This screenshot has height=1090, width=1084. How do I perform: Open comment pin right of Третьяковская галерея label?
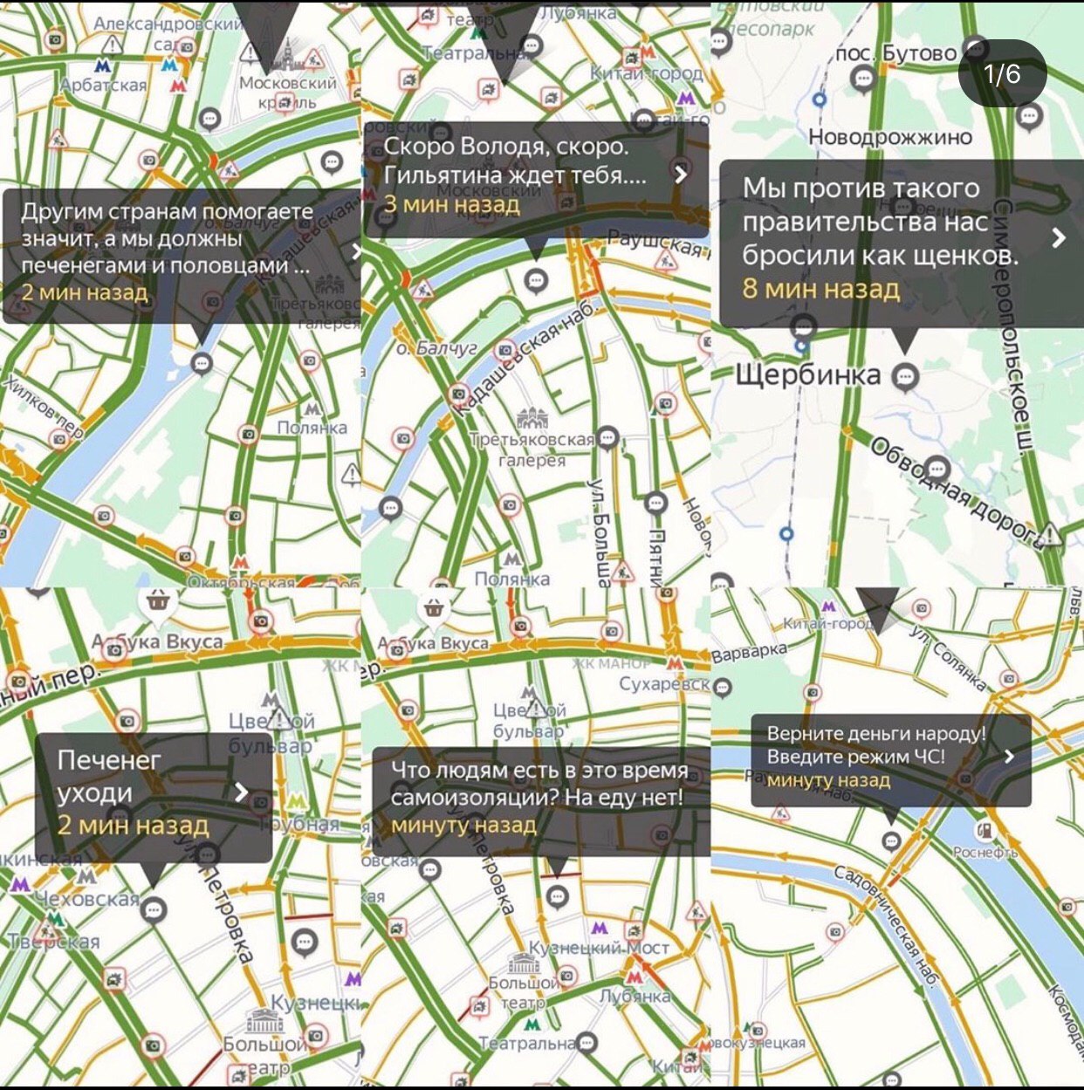pyautogui.click(x=607, y=437)
